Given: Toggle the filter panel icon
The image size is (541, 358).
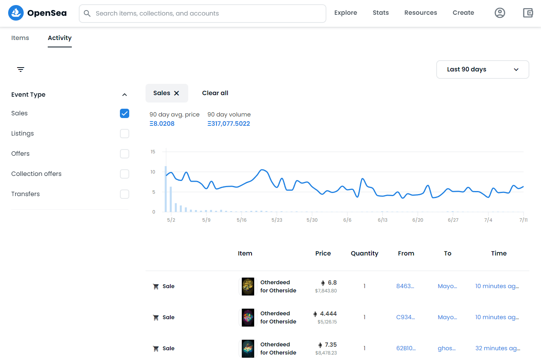Looking at the screenshot, I should coord(21,70).
